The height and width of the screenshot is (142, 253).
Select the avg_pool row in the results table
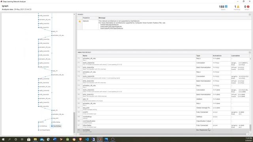163,108
